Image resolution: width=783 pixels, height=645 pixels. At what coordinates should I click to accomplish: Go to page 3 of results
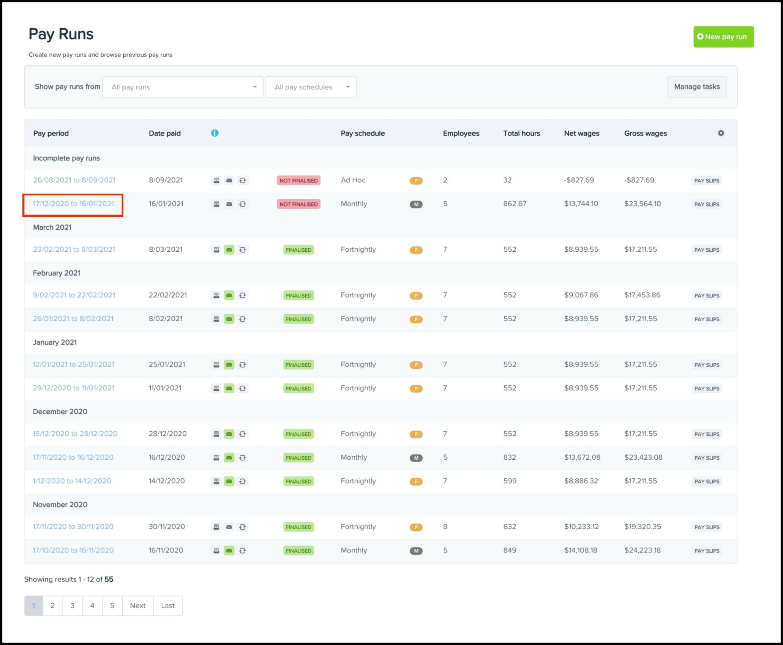point(72,606)
